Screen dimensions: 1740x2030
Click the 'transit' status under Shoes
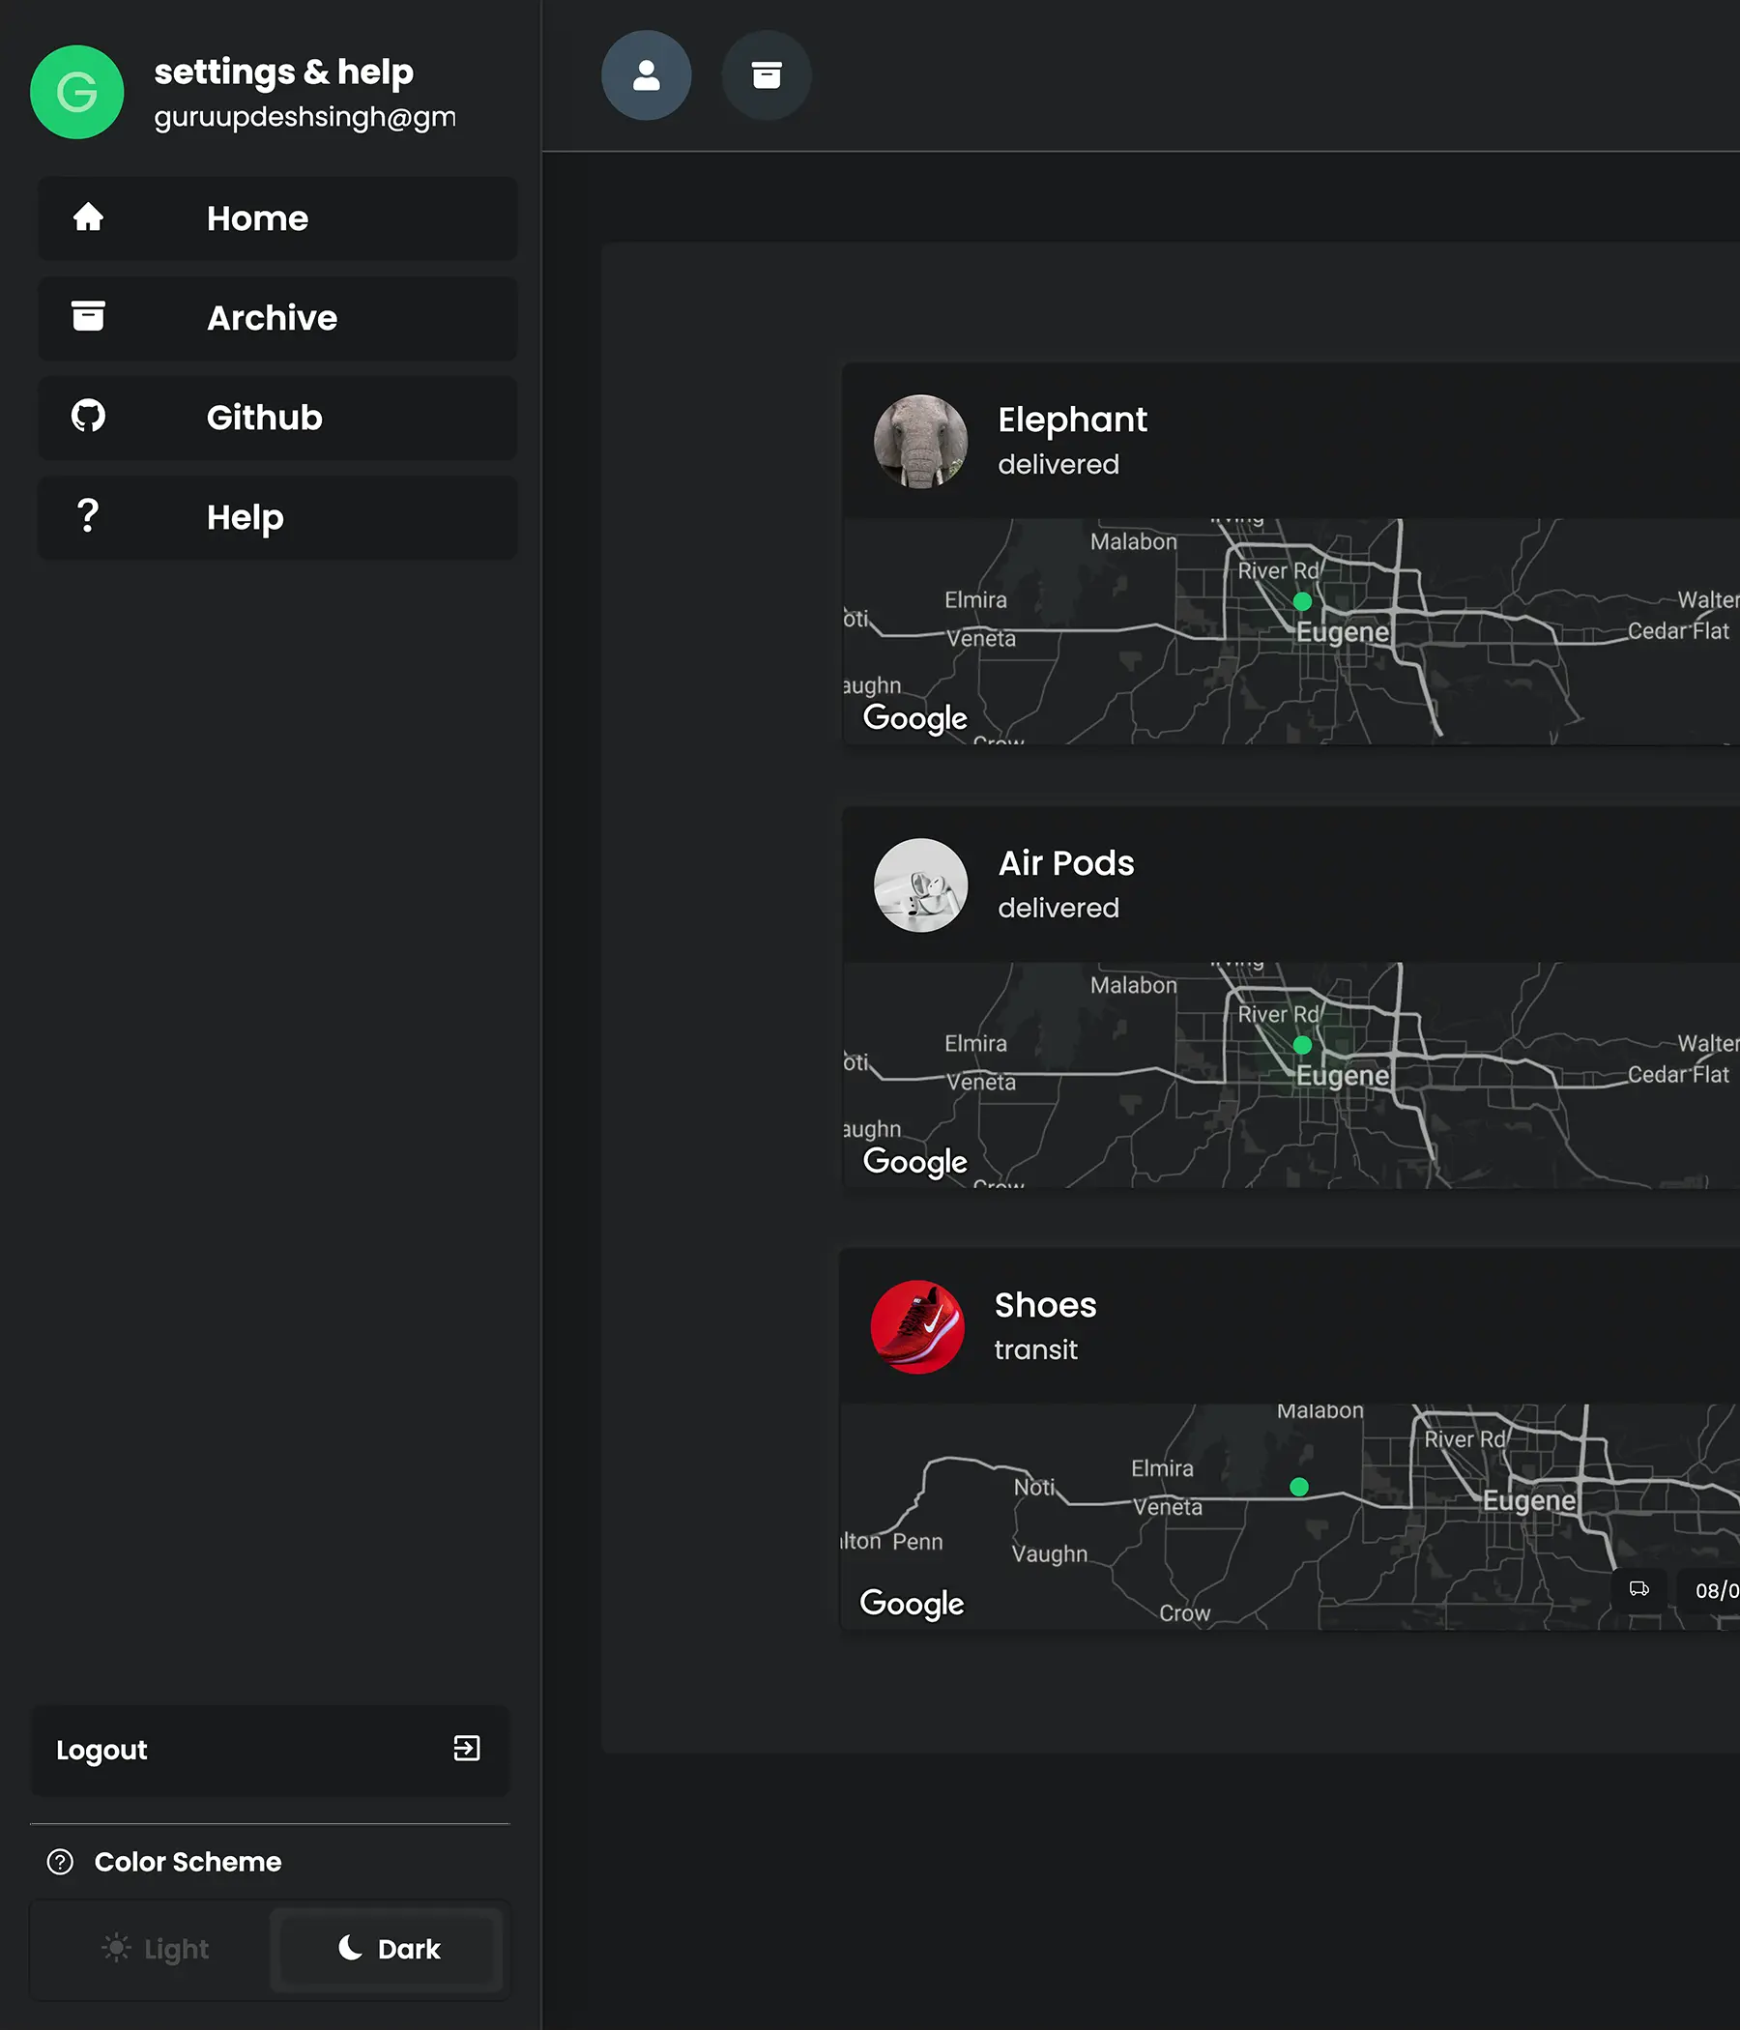click(x=1035, y=1350)
